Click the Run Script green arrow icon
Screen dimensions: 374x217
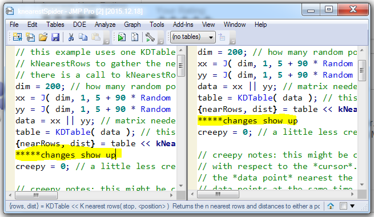(x=122, y=37)
